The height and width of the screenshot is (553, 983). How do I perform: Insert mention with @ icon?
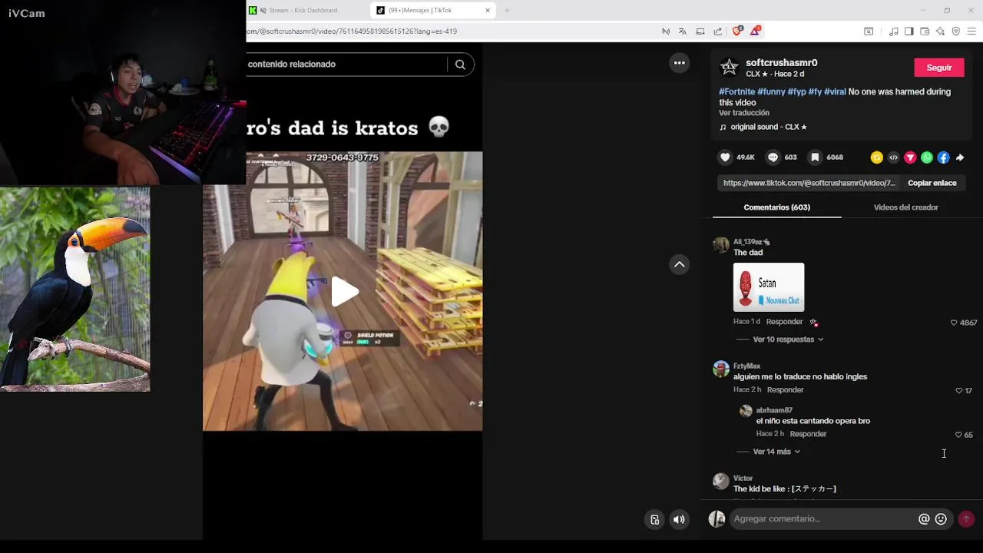click(x=924, y=519)
